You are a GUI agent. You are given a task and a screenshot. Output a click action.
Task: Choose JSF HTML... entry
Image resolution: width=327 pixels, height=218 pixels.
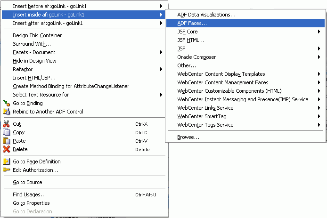[245, 40]
